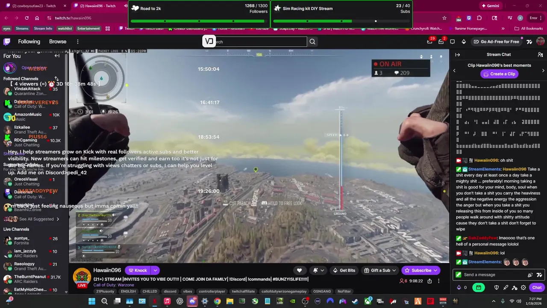Bookmark this page with star icon

(444, 18)
